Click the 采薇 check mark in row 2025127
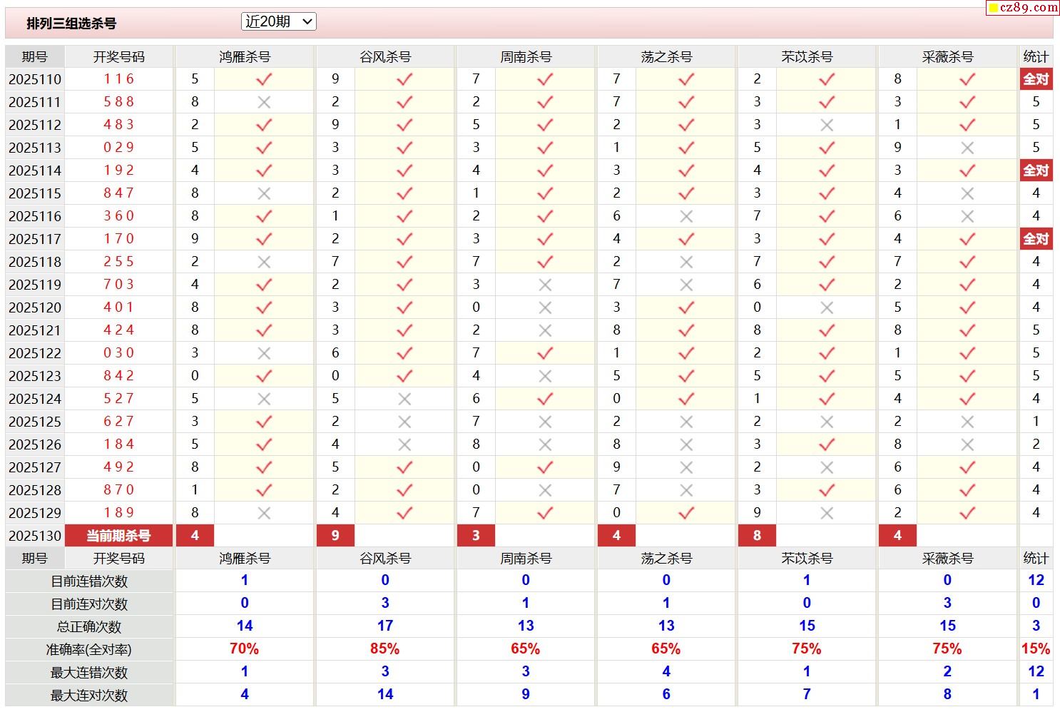The width and height of the screenshot is (1060, 712). (x=967, y=467)
